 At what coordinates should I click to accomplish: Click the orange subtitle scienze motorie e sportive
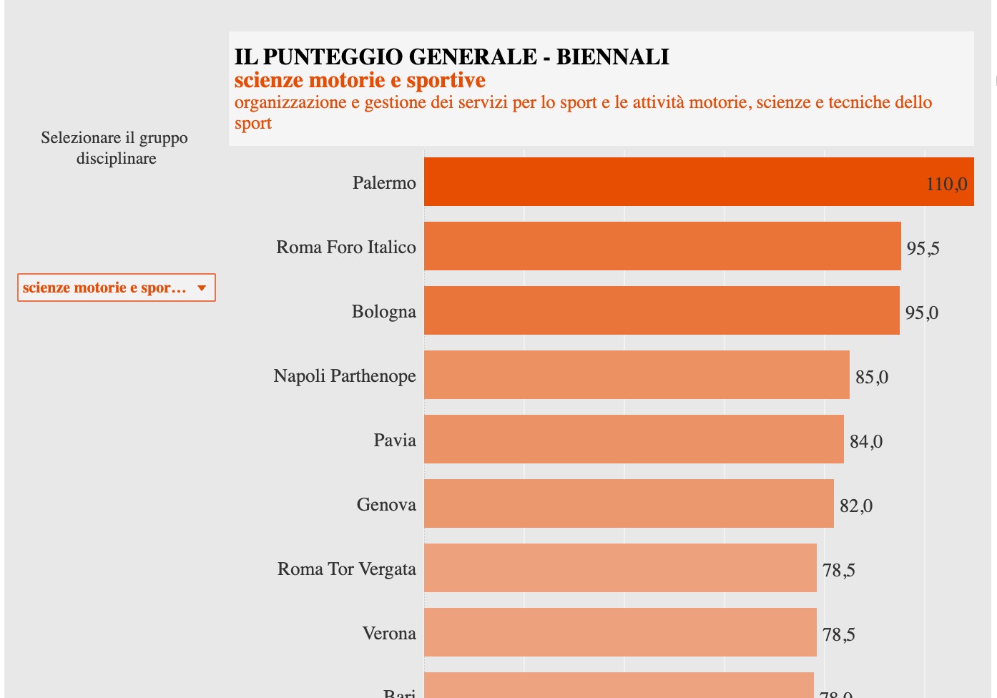pos(360,80)
